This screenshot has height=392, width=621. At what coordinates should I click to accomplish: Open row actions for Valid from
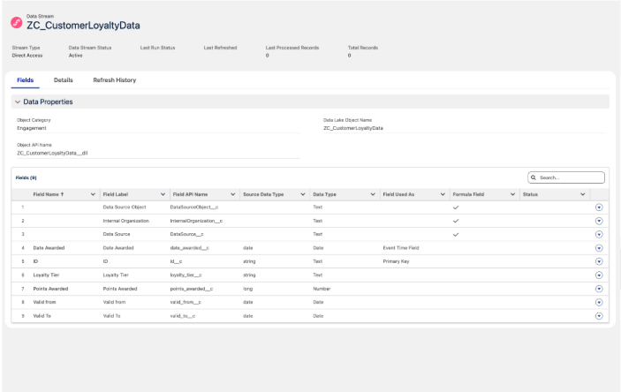(x=599, y=302)
